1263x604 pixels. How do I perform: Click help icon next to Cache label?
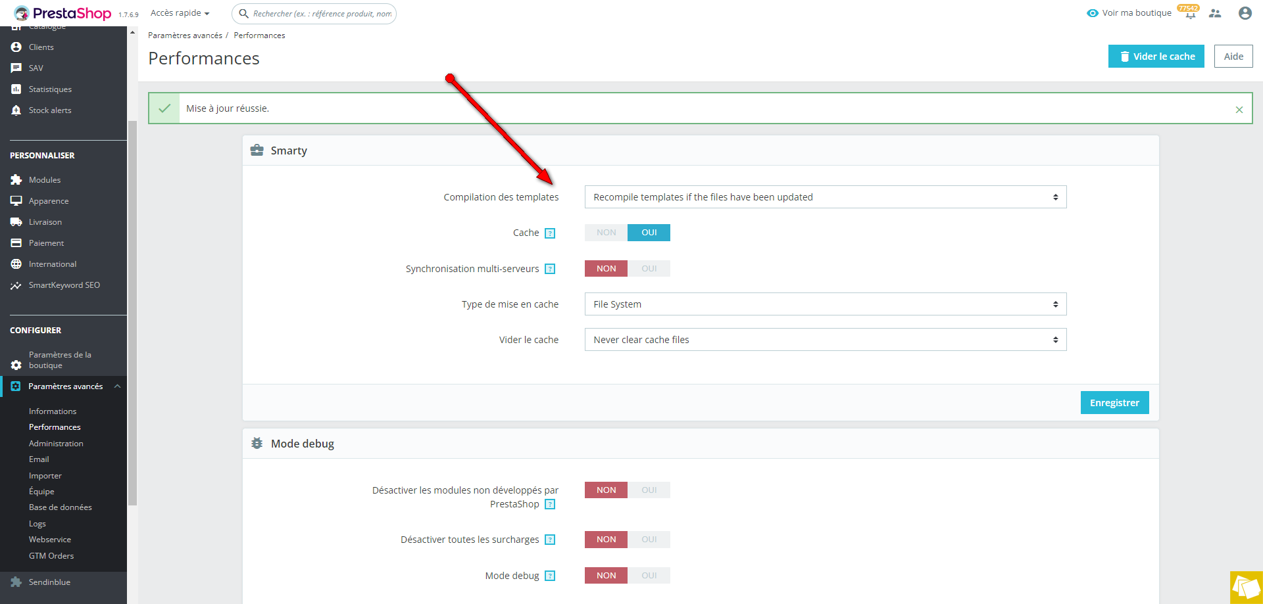tap(551, 233)
